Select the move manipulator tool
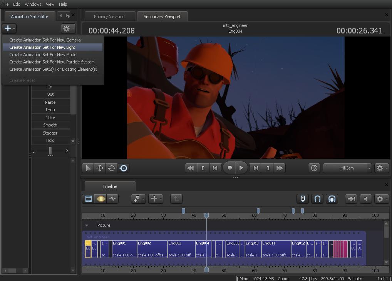 (100, 168)
